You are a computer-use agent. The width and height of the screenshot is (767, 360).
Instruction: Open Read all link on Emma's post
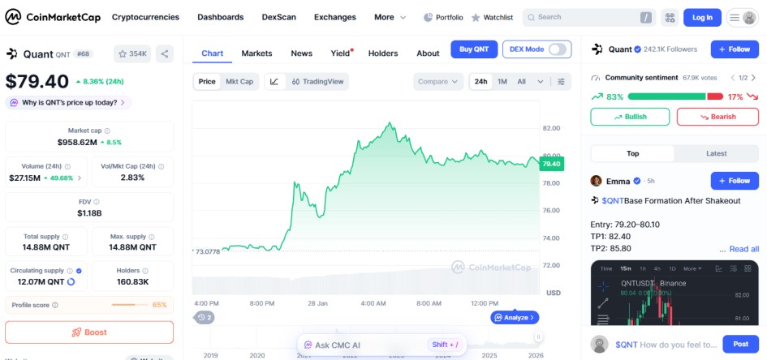click(744, 249)
